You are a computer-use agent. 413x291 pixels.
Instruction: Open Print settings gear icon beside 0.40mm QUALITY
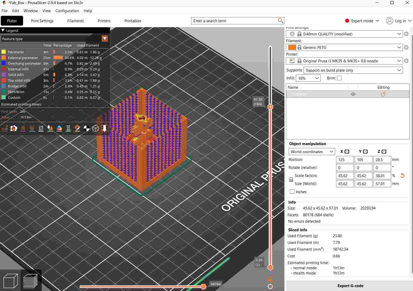coord(406,34)
